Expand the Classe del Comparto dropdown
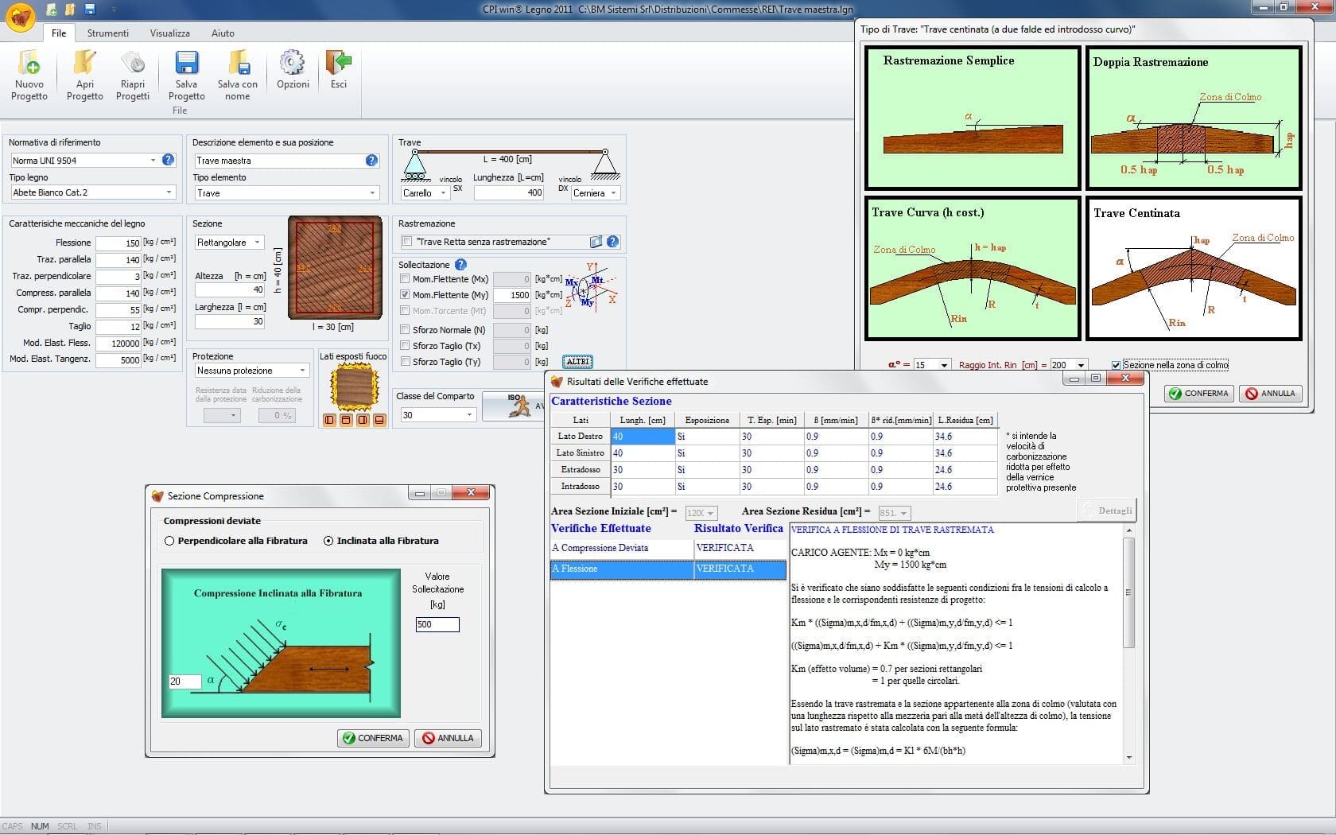This screenshot has height=835, width=1336. [469, 415]
